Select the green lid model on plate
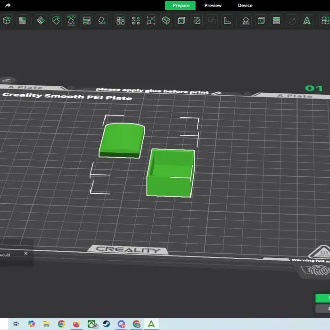Image resolution: width=330 pixels, height=330 pixels. point(122,140)
